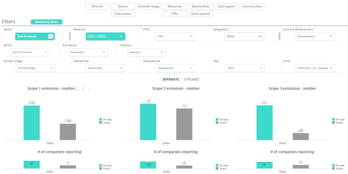Switch chart view to SEPARATE

click(171, 79)
